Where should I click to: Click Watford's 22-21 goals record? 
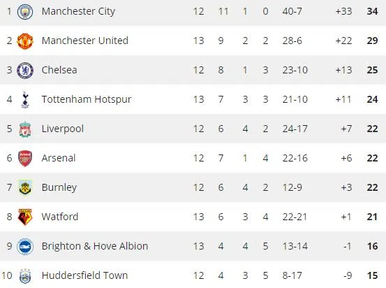[295, 217]
